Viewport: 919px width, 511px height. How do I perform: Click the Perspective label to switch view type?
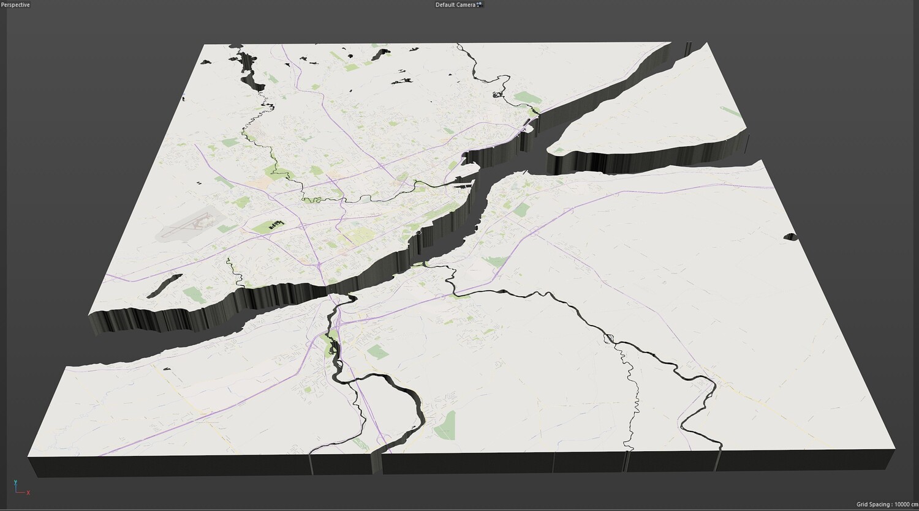tap(13, 4)
